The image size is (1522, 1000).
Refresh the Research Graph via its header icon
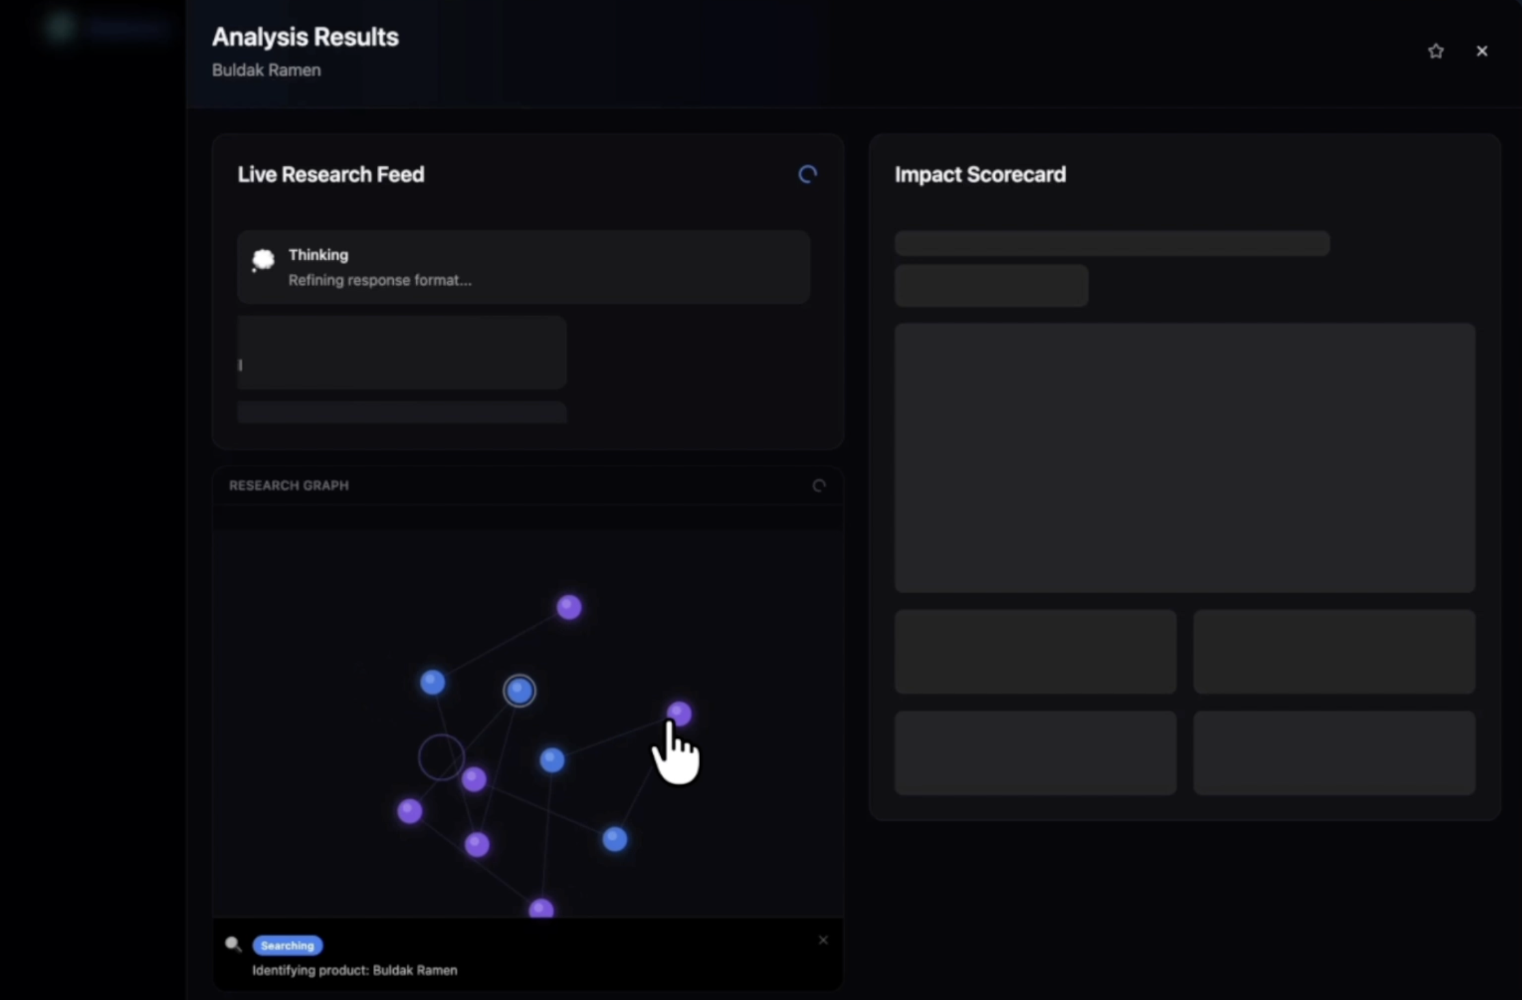tap(819, 486)
